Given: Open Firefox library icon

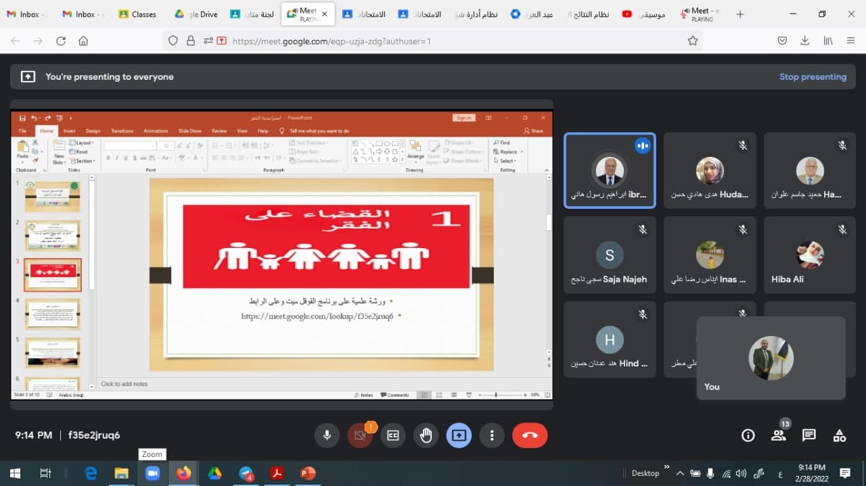Looking at the screenshot, I should tap(828, 41).
